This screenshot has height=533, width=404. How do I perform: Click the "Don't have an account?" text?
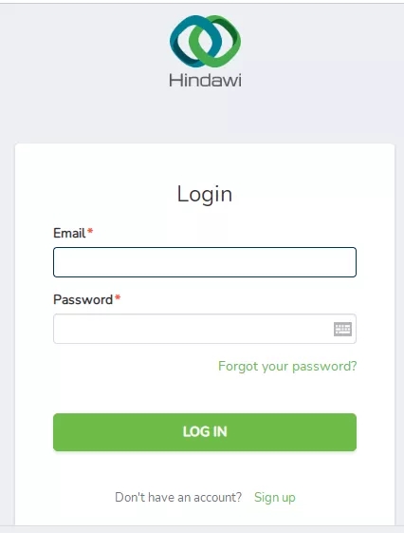(x=178, y=497)
